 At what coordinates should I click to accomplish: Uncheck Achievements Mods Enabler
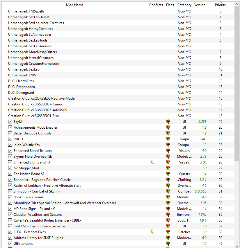10,127
